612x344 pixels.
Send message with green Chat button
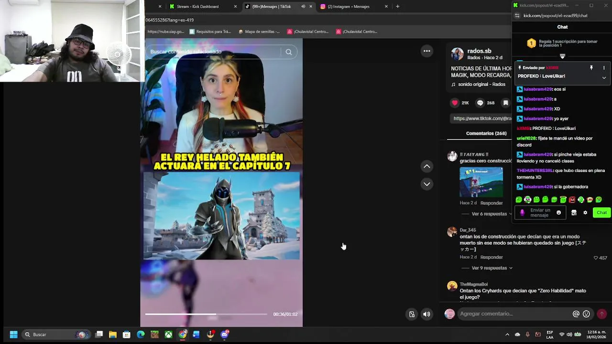tap(601, 213)
